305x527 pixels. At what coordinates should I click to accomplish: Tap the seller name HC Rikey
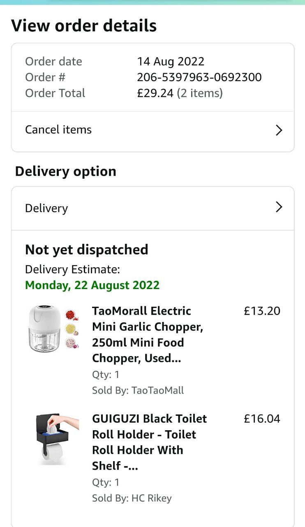point(151,498)
